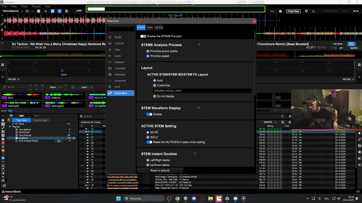Image resolution: width=362 pixels, height=203 pixels.
Task: Open the MASTER dropdown above track list
Action: tap(270, 122)
